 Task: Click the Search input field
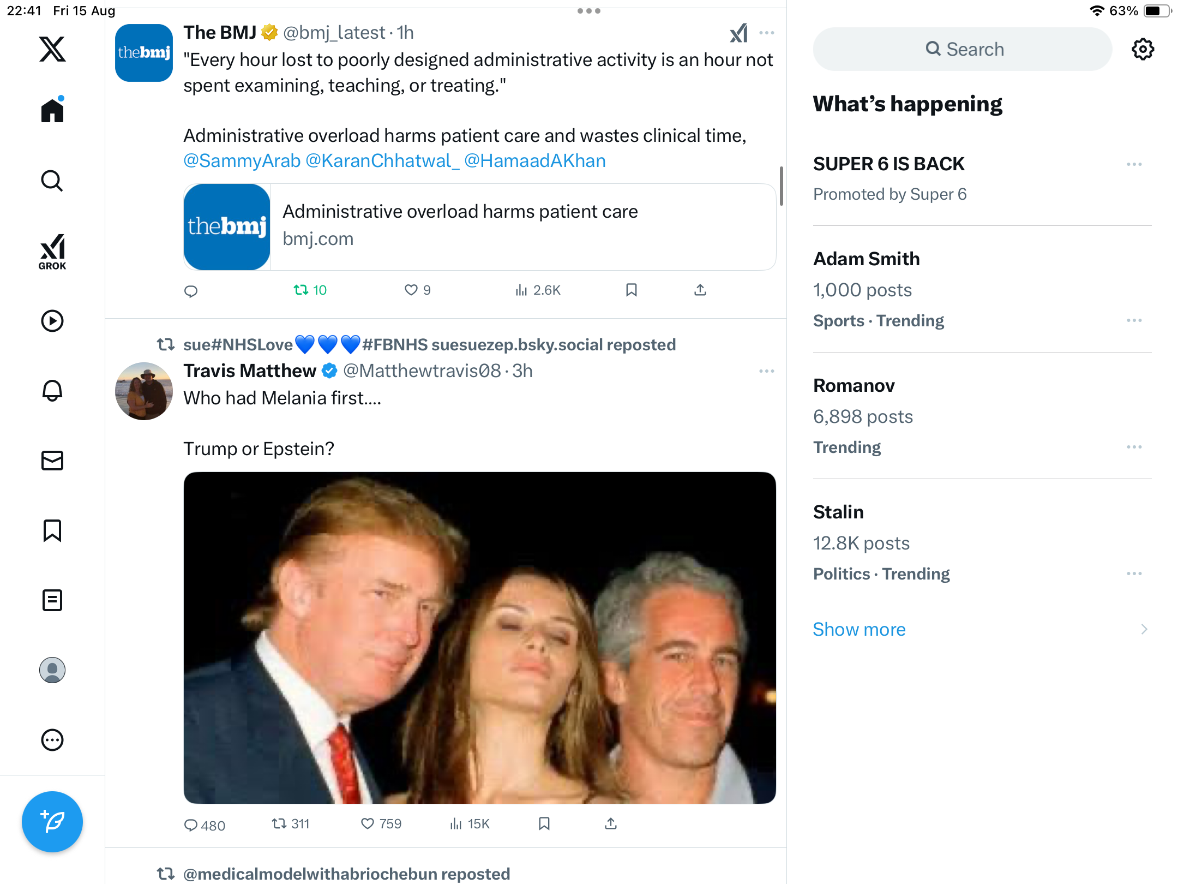(963, 49)
